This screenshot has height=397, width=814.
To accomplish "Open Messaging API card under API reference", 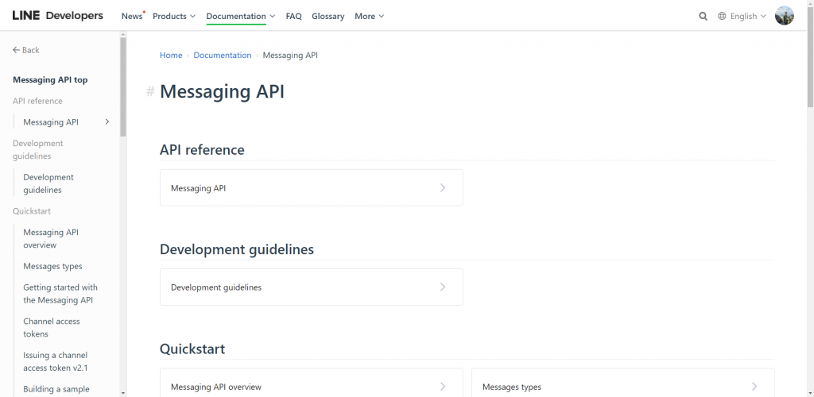I will pyautogui.click(x=311, y=188).
